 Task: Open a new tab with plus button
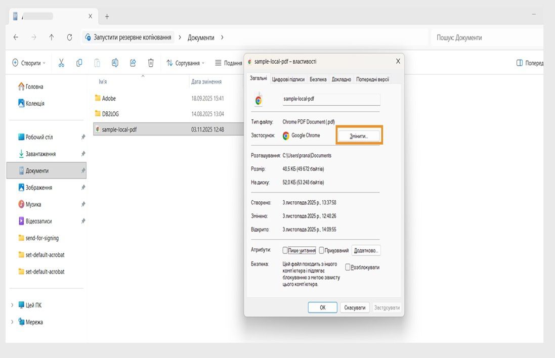tap(107, 16)
